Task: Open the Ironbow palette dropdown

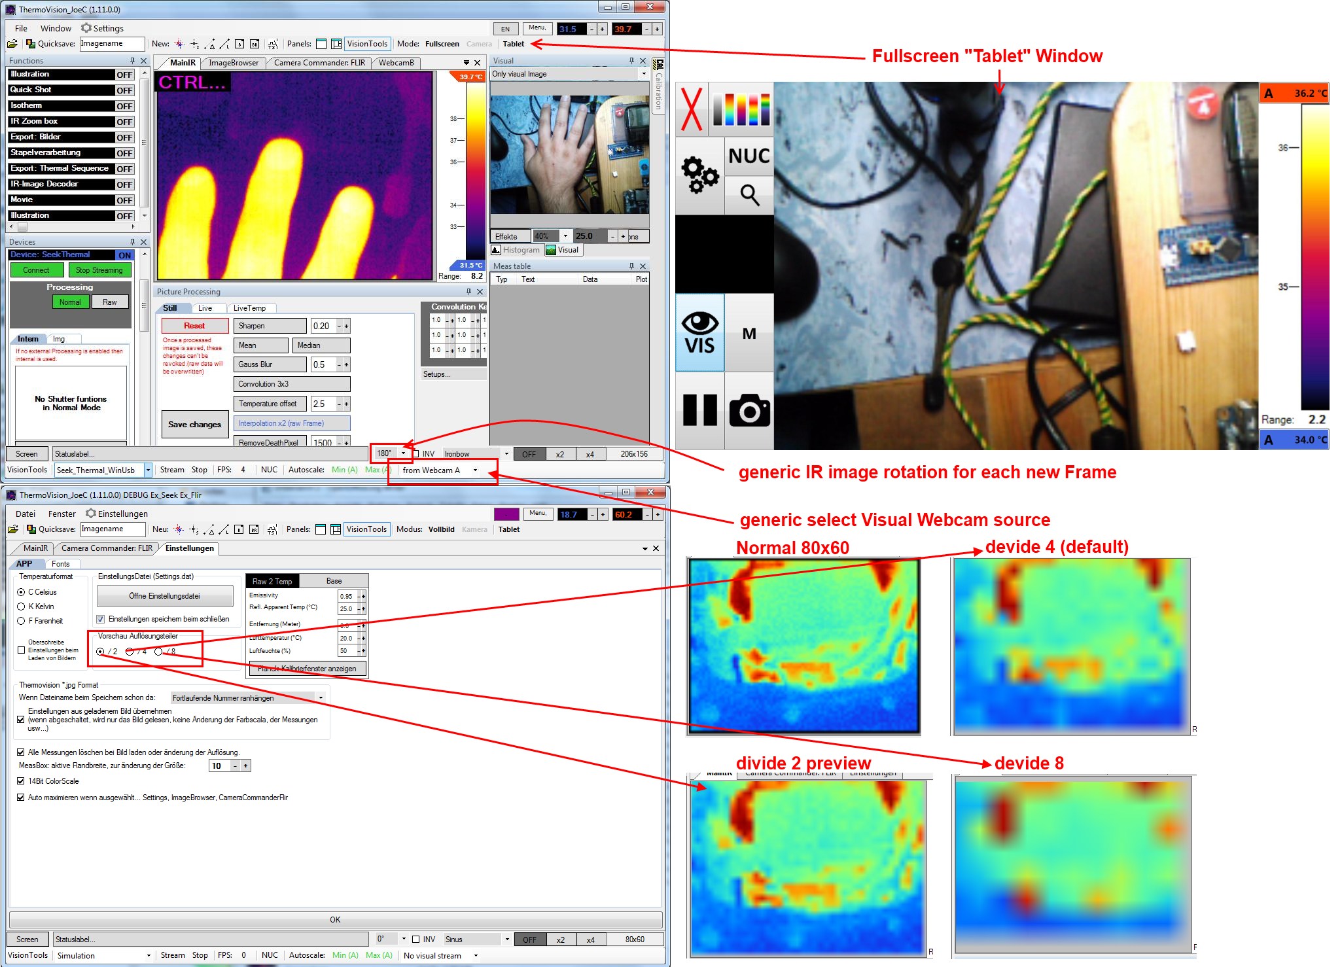Action: coord(506,453)
